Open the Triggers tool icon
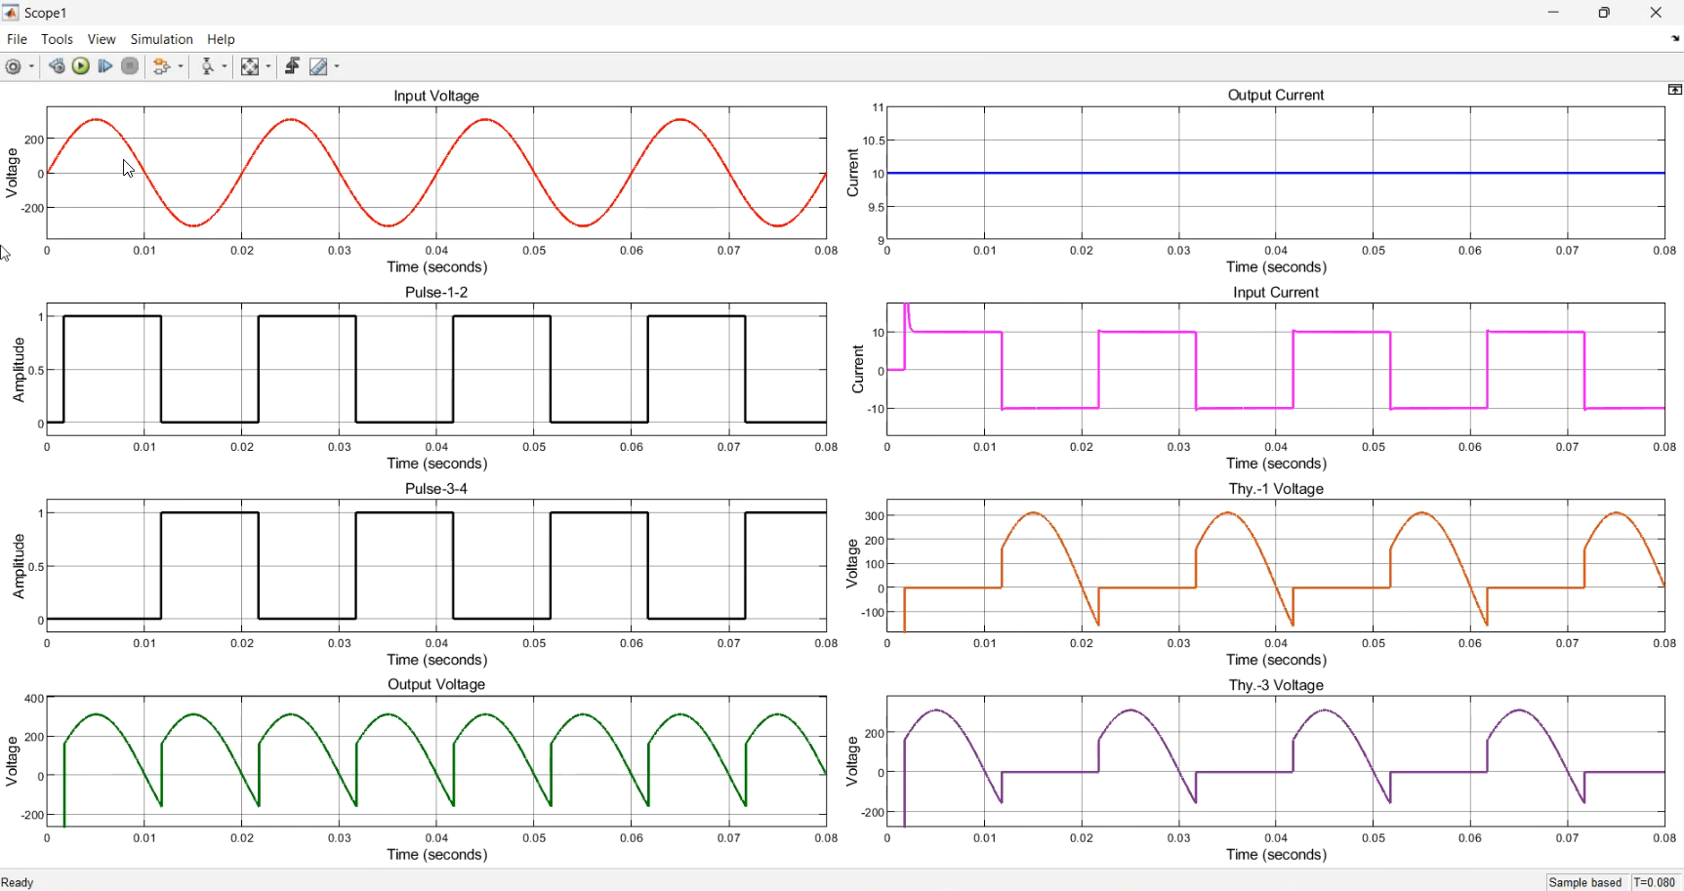This screenshot has height=891, width=1684. [292, 66]
